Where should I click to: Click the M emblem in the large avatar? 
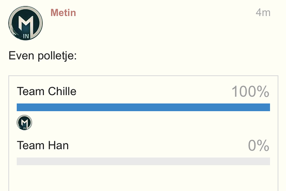[26, 24]
